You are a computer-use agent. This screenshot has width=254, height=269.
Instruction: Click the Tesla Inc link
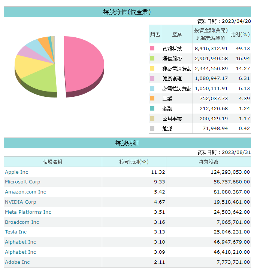(x=16, y=232)
